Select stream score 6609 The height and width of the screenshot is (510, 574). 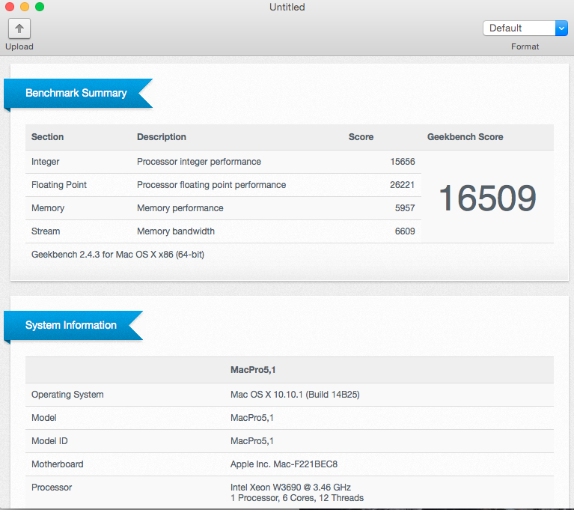point(405,231)
